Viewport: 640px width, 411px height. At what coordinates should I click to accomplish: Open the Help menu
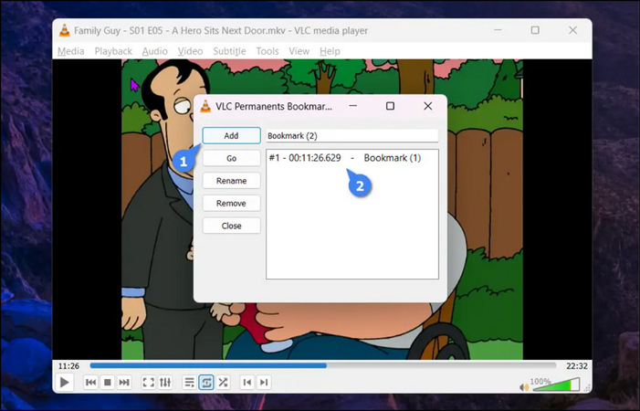pyautogui.click(x=330, y=51)
